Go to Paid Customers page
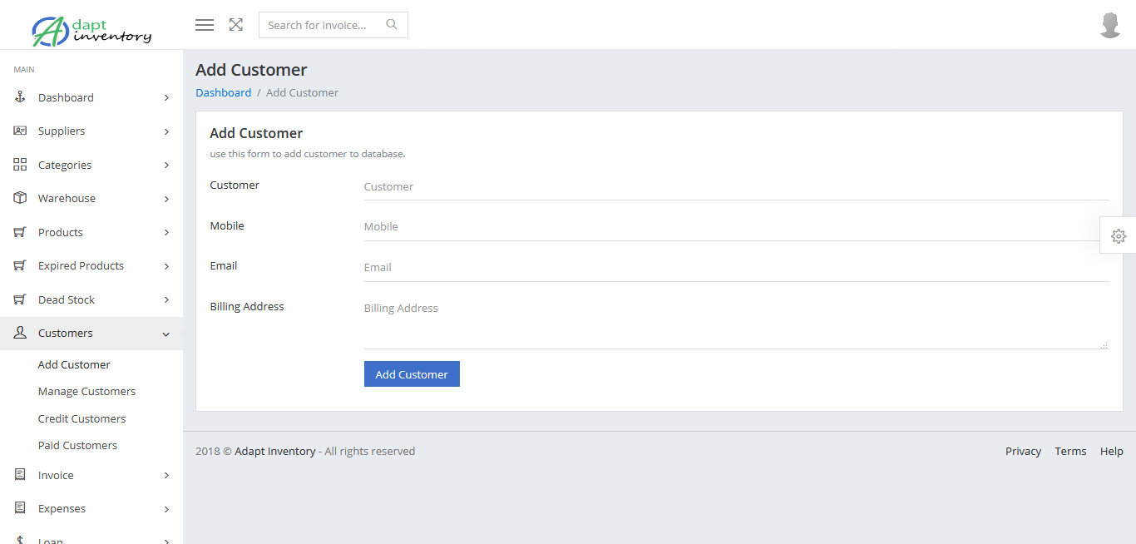 point(77,445)
